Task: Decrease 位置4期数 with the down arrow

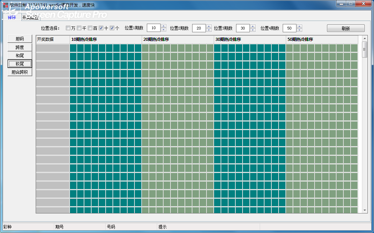Action: point(300,30)
